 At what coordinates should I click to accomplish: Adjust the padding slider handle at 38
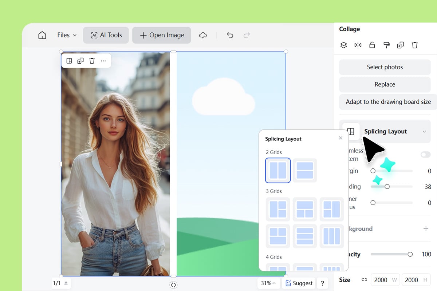tap(387, 187)
